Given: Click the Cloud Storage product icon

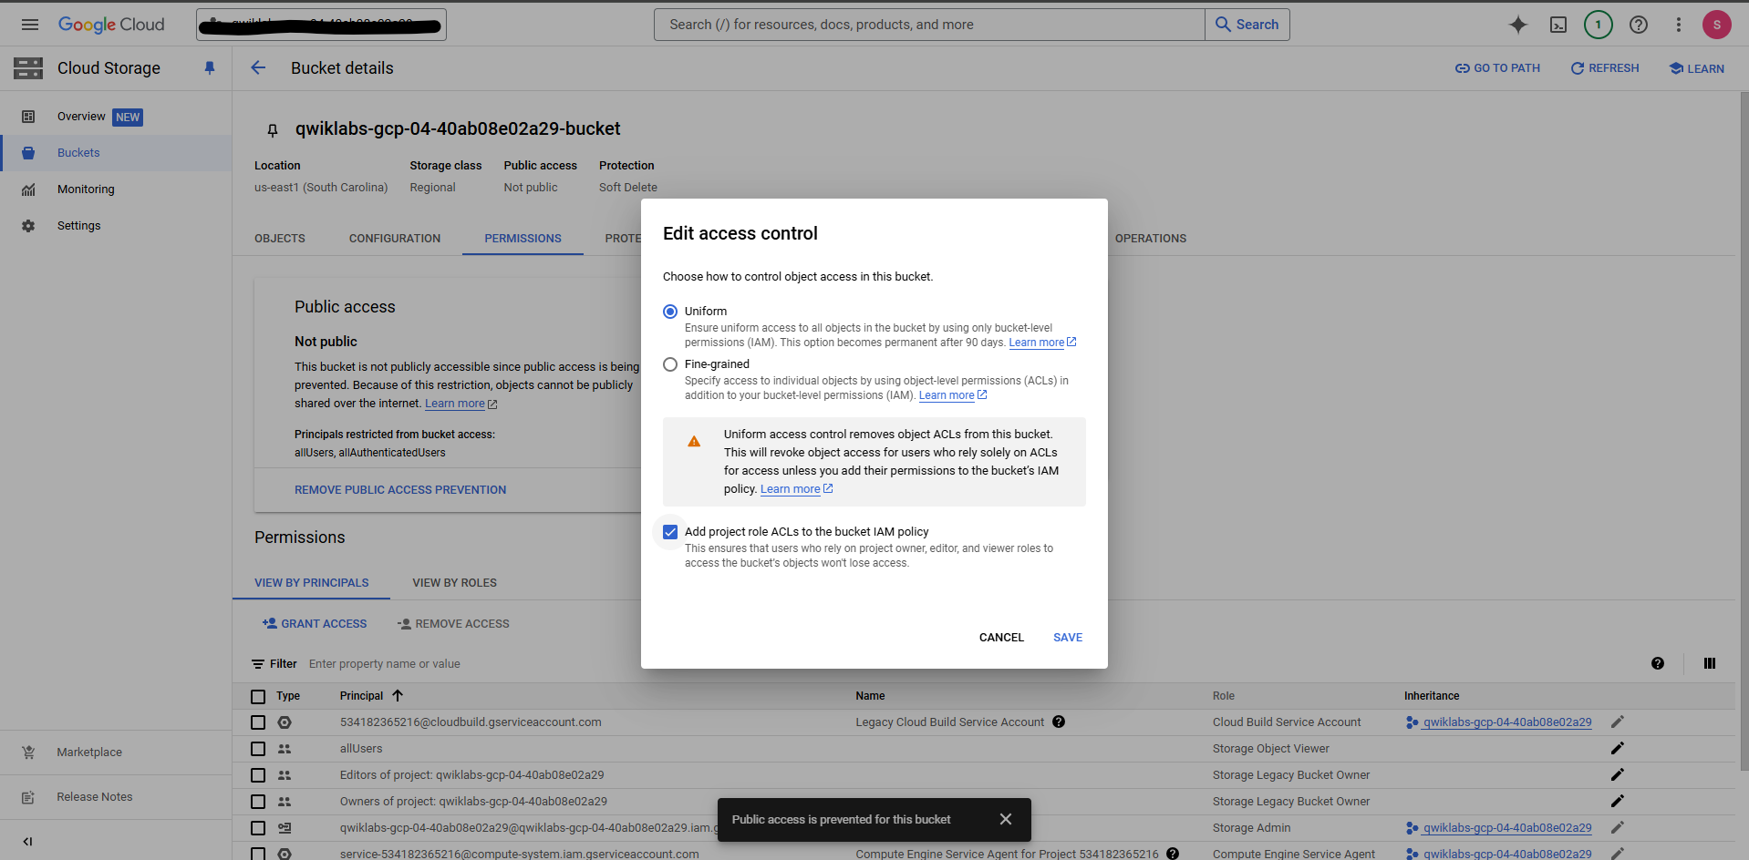Looking at the screenshot, I should pos(28,68).
